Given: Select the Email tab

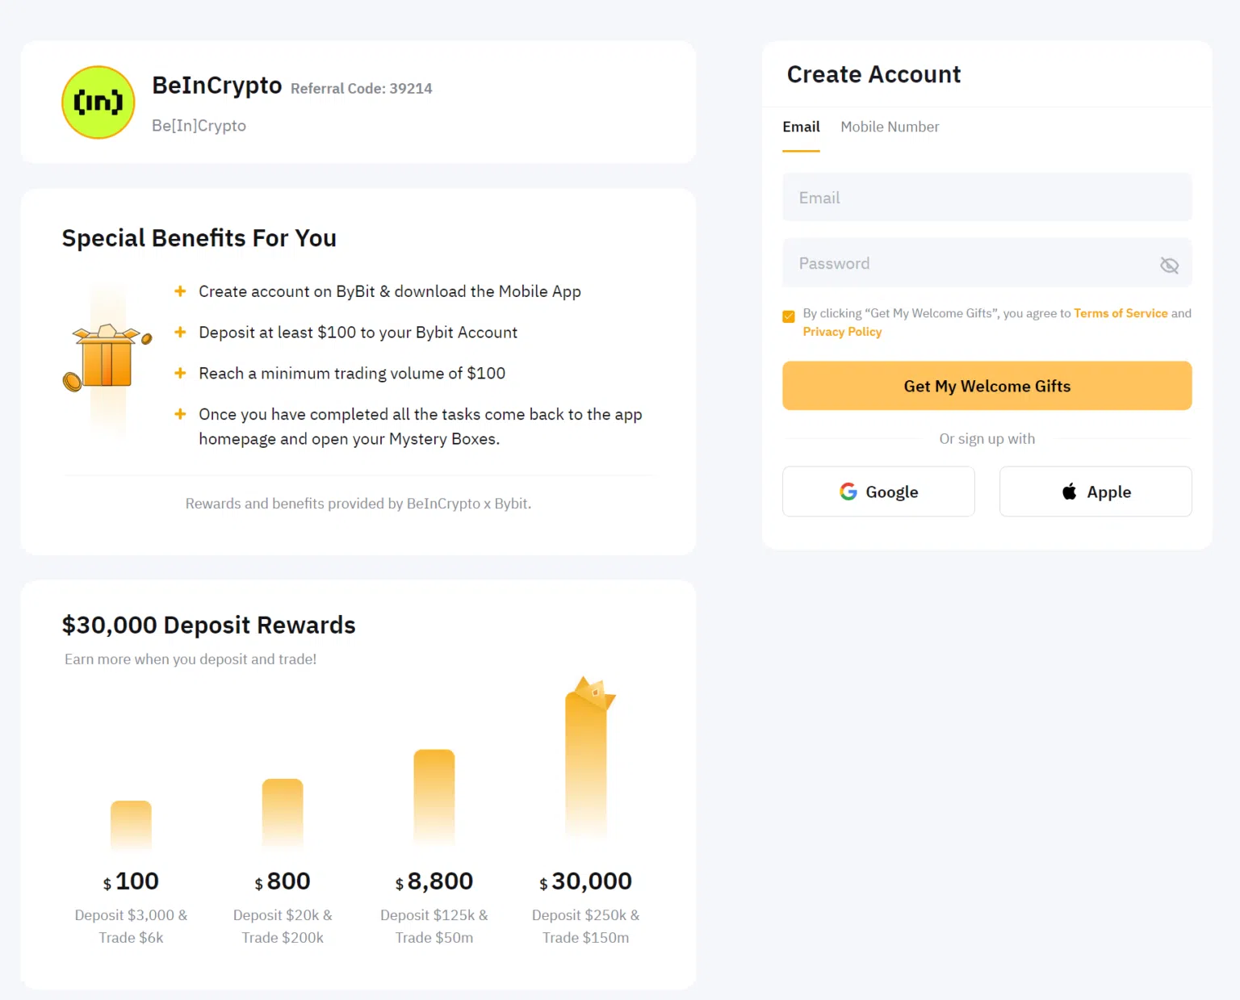Looking at the screenshot, I should pyautogui.click(x=801, y=127).
